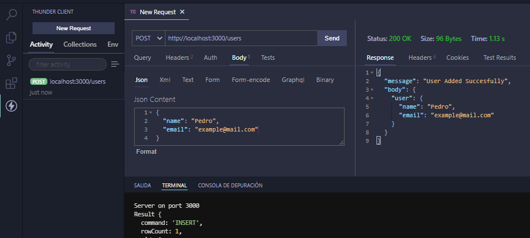This screenshot has height=238, width=530.
Task: Open the response Headers tab
Action: (422, 58)
